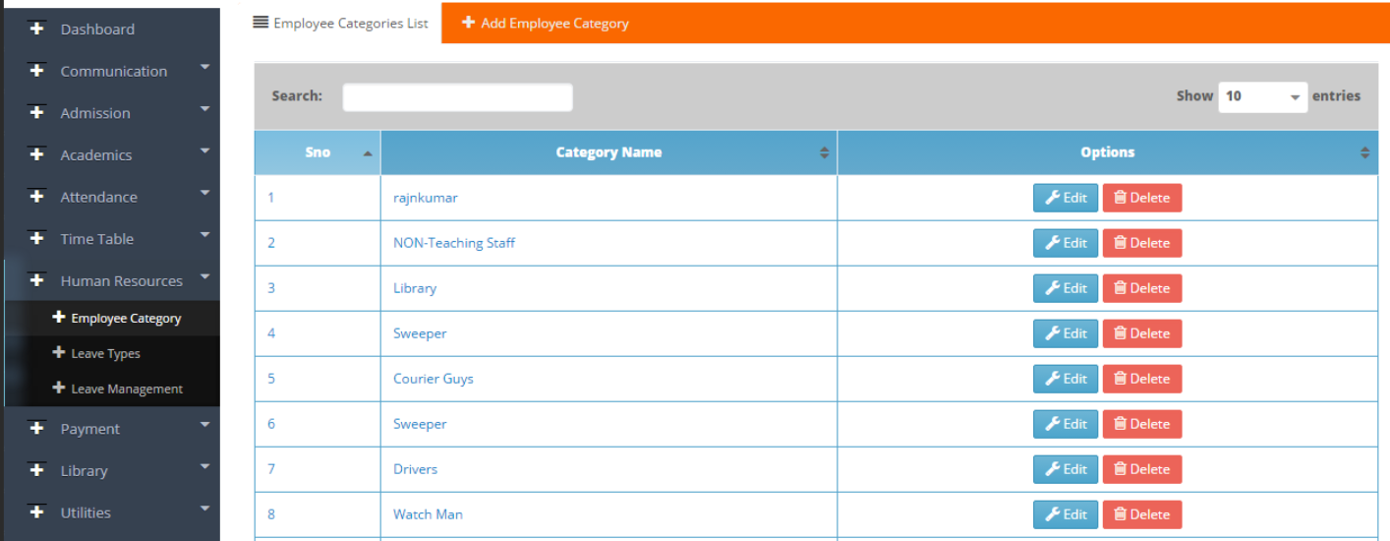Screen dimensions: 1390x541
Task: Click the plus icon beside Utilities
Action: [37, 511]
